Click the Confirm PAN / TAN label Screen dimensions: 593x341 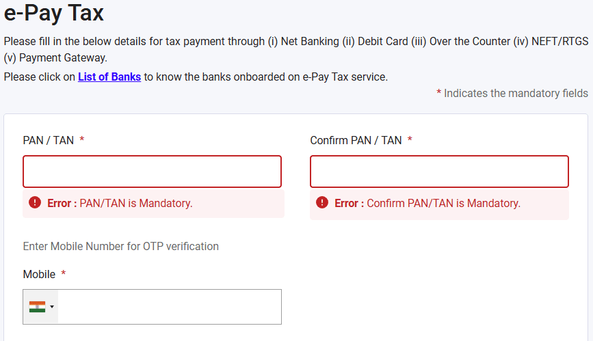pos(356,140)
